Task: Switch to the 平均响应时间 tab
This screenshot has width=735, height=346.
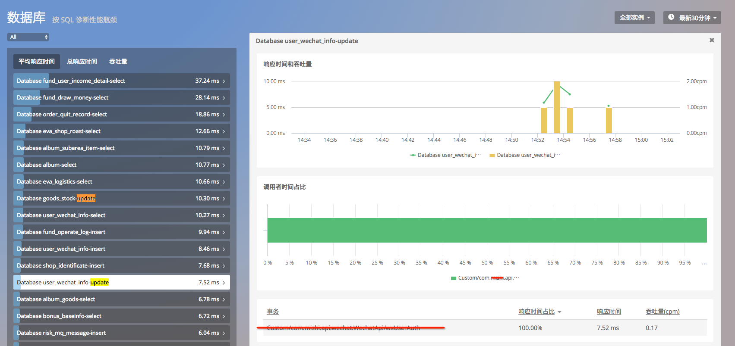Action: [x=37, y=62]
